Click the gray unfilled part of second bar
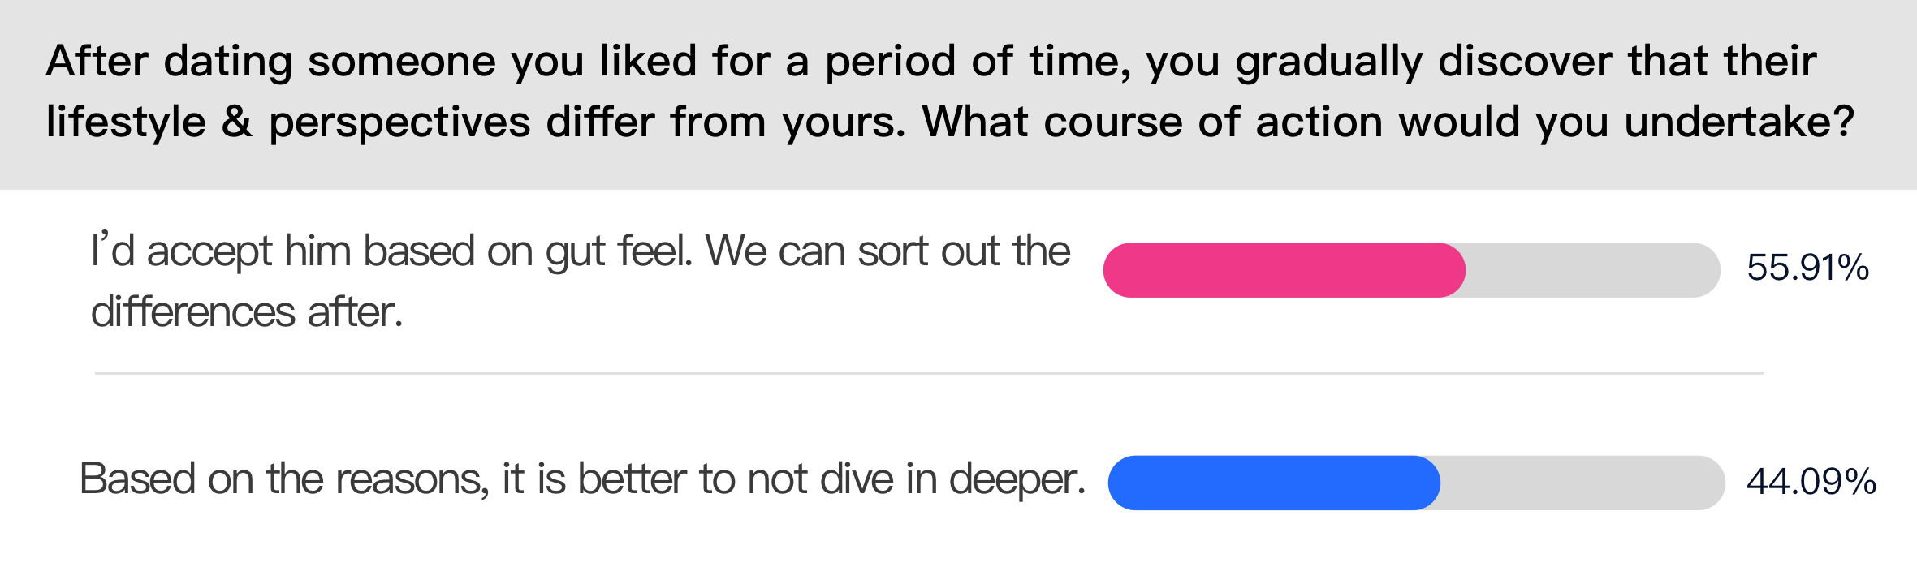Image resolution: width=1917 pixels, height=584 pixels. [x=1582, y=483]
